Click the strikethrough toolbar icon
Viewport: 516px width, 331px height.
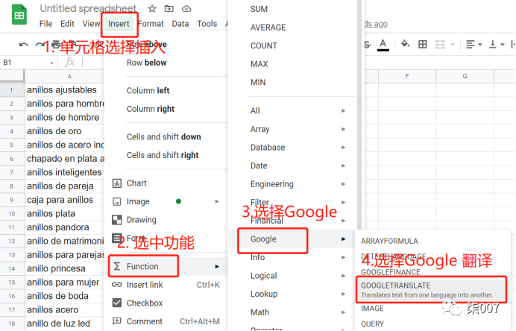tap(368, 45)
